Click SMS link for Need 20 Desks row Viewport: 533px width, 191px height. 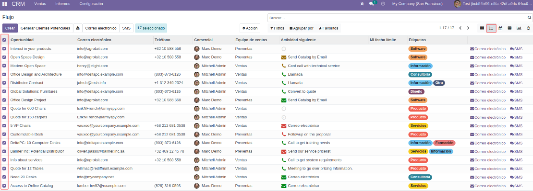pyautogui.click(x=516, y=177)
